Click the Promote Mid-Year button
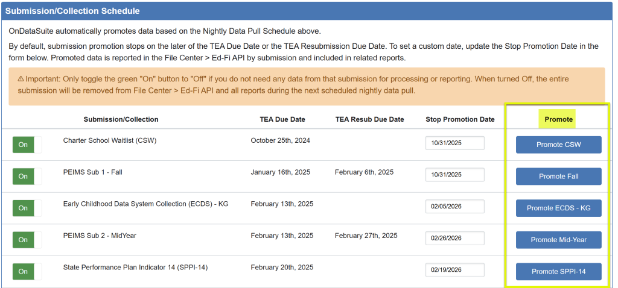This screenshot has height=288, width=618. coord(558,240)
